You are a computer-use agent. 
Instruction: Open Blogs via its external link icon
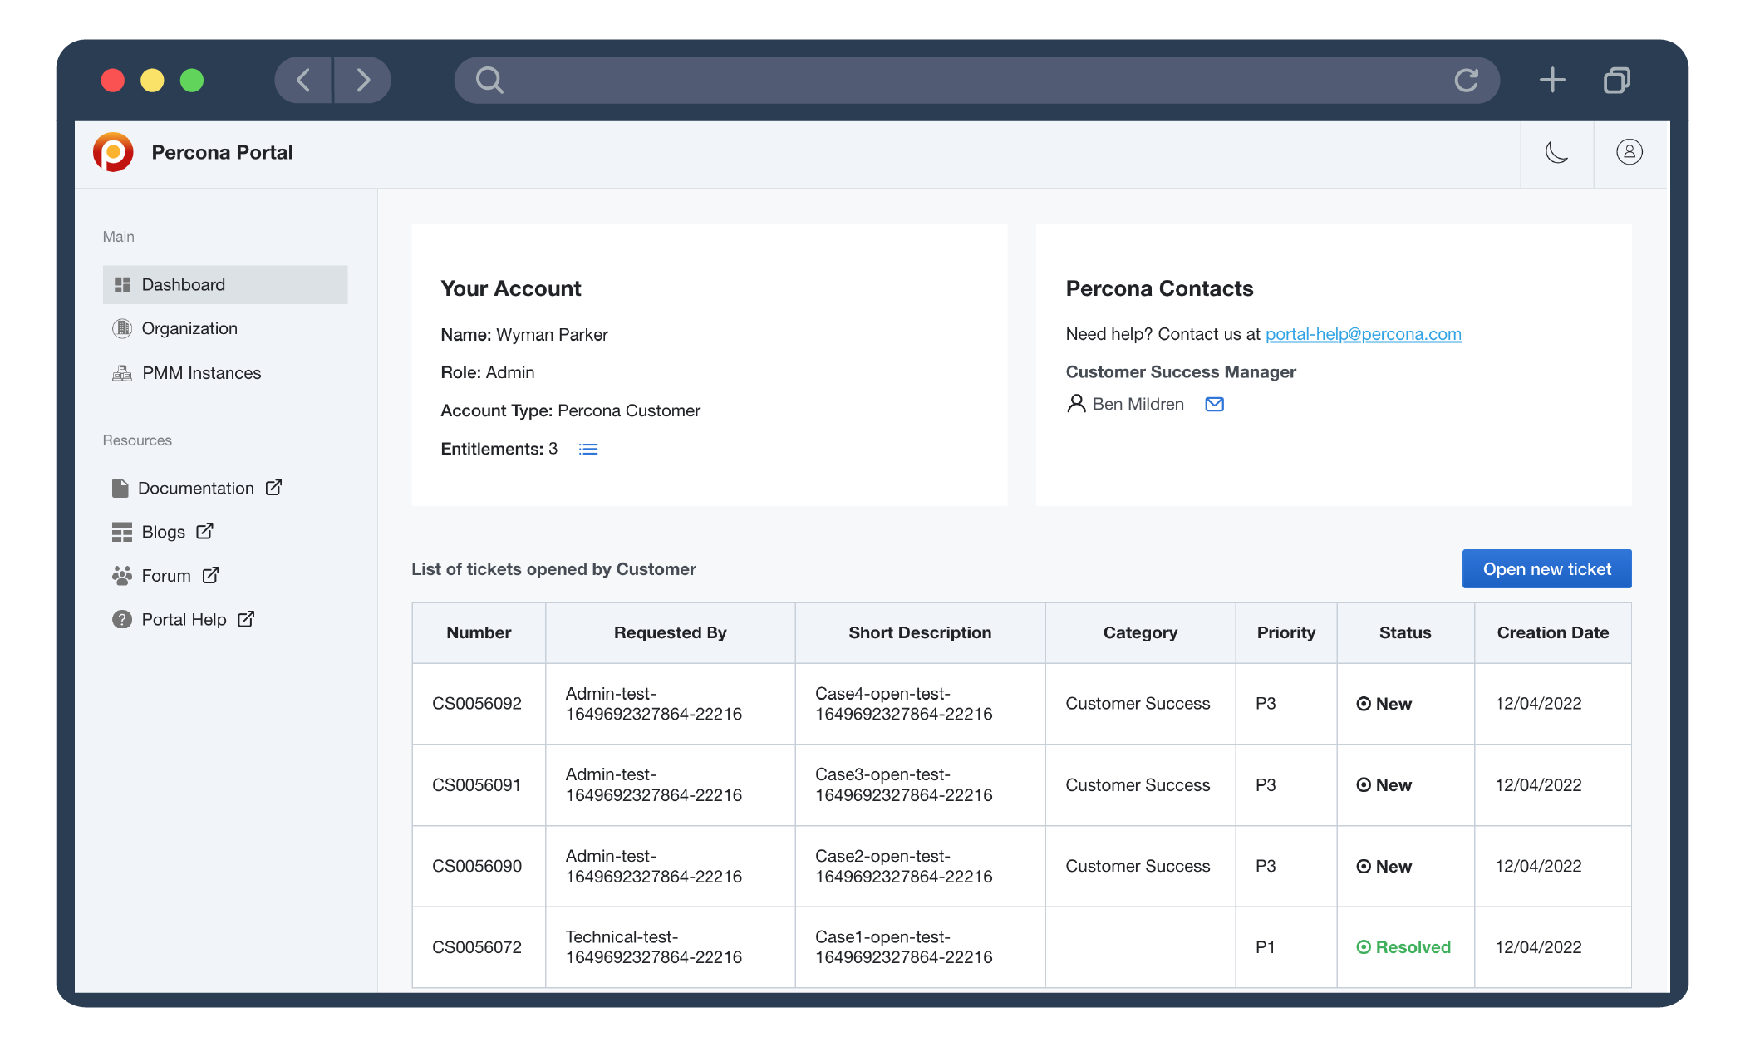click(x=204, y=531)
